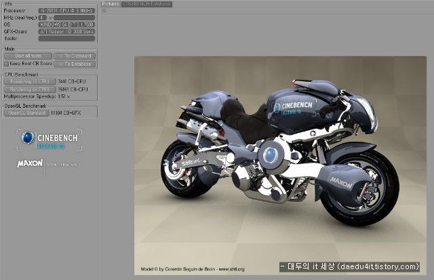
Task: Click the MHz real freq. number field
Action: [42, 18]
